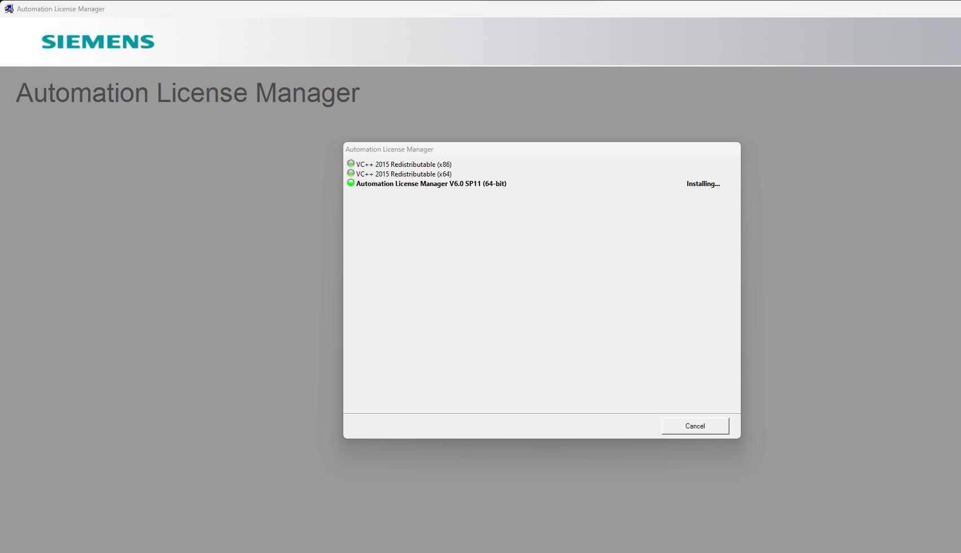The width and height of the screenshot is (961, 553).
Task: Click the status icon for VC++ x86
Action: tap(351, 164)
